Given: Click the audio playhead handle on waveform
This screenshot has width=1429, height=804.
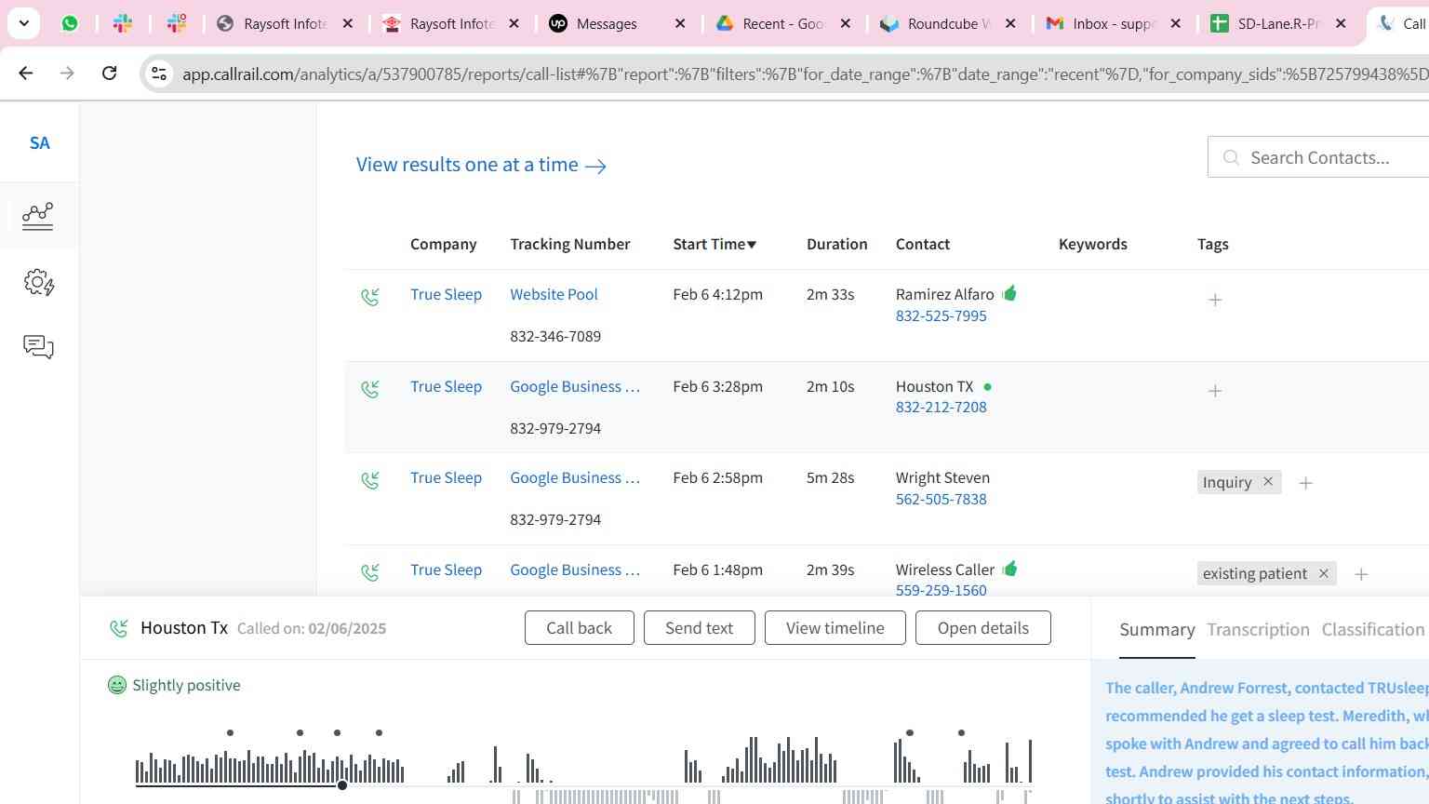Looking at the screenshot, I should pyautogui.click(x=342, y=785).
